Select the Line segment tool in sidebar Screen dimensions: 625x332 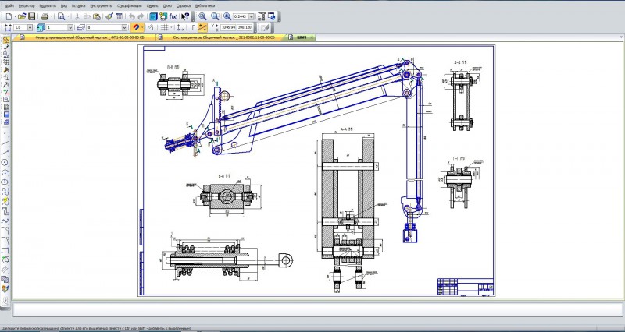(5, 152)
